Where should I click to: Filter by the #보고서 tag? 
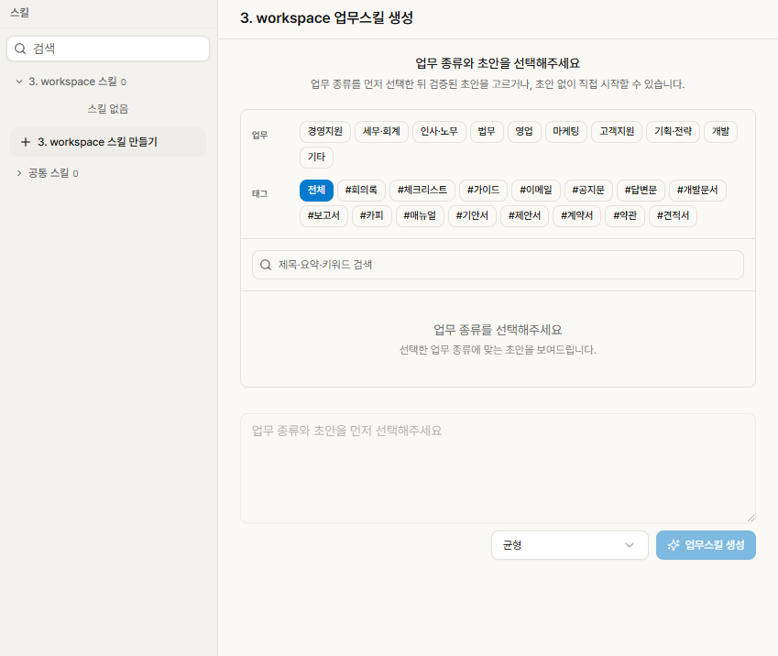[x=323, y=216]
